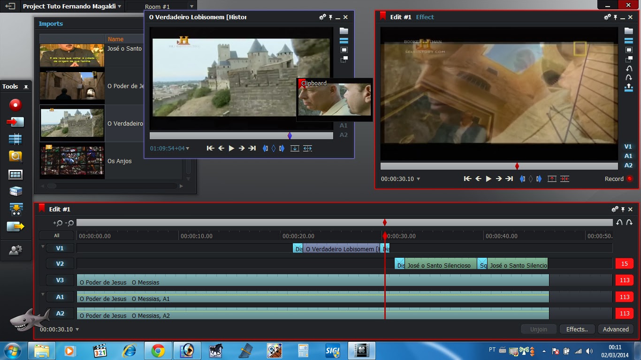
Task: Open the Record tool in the Tools panel
Action: pyautogui.click(x=15, y=105)
